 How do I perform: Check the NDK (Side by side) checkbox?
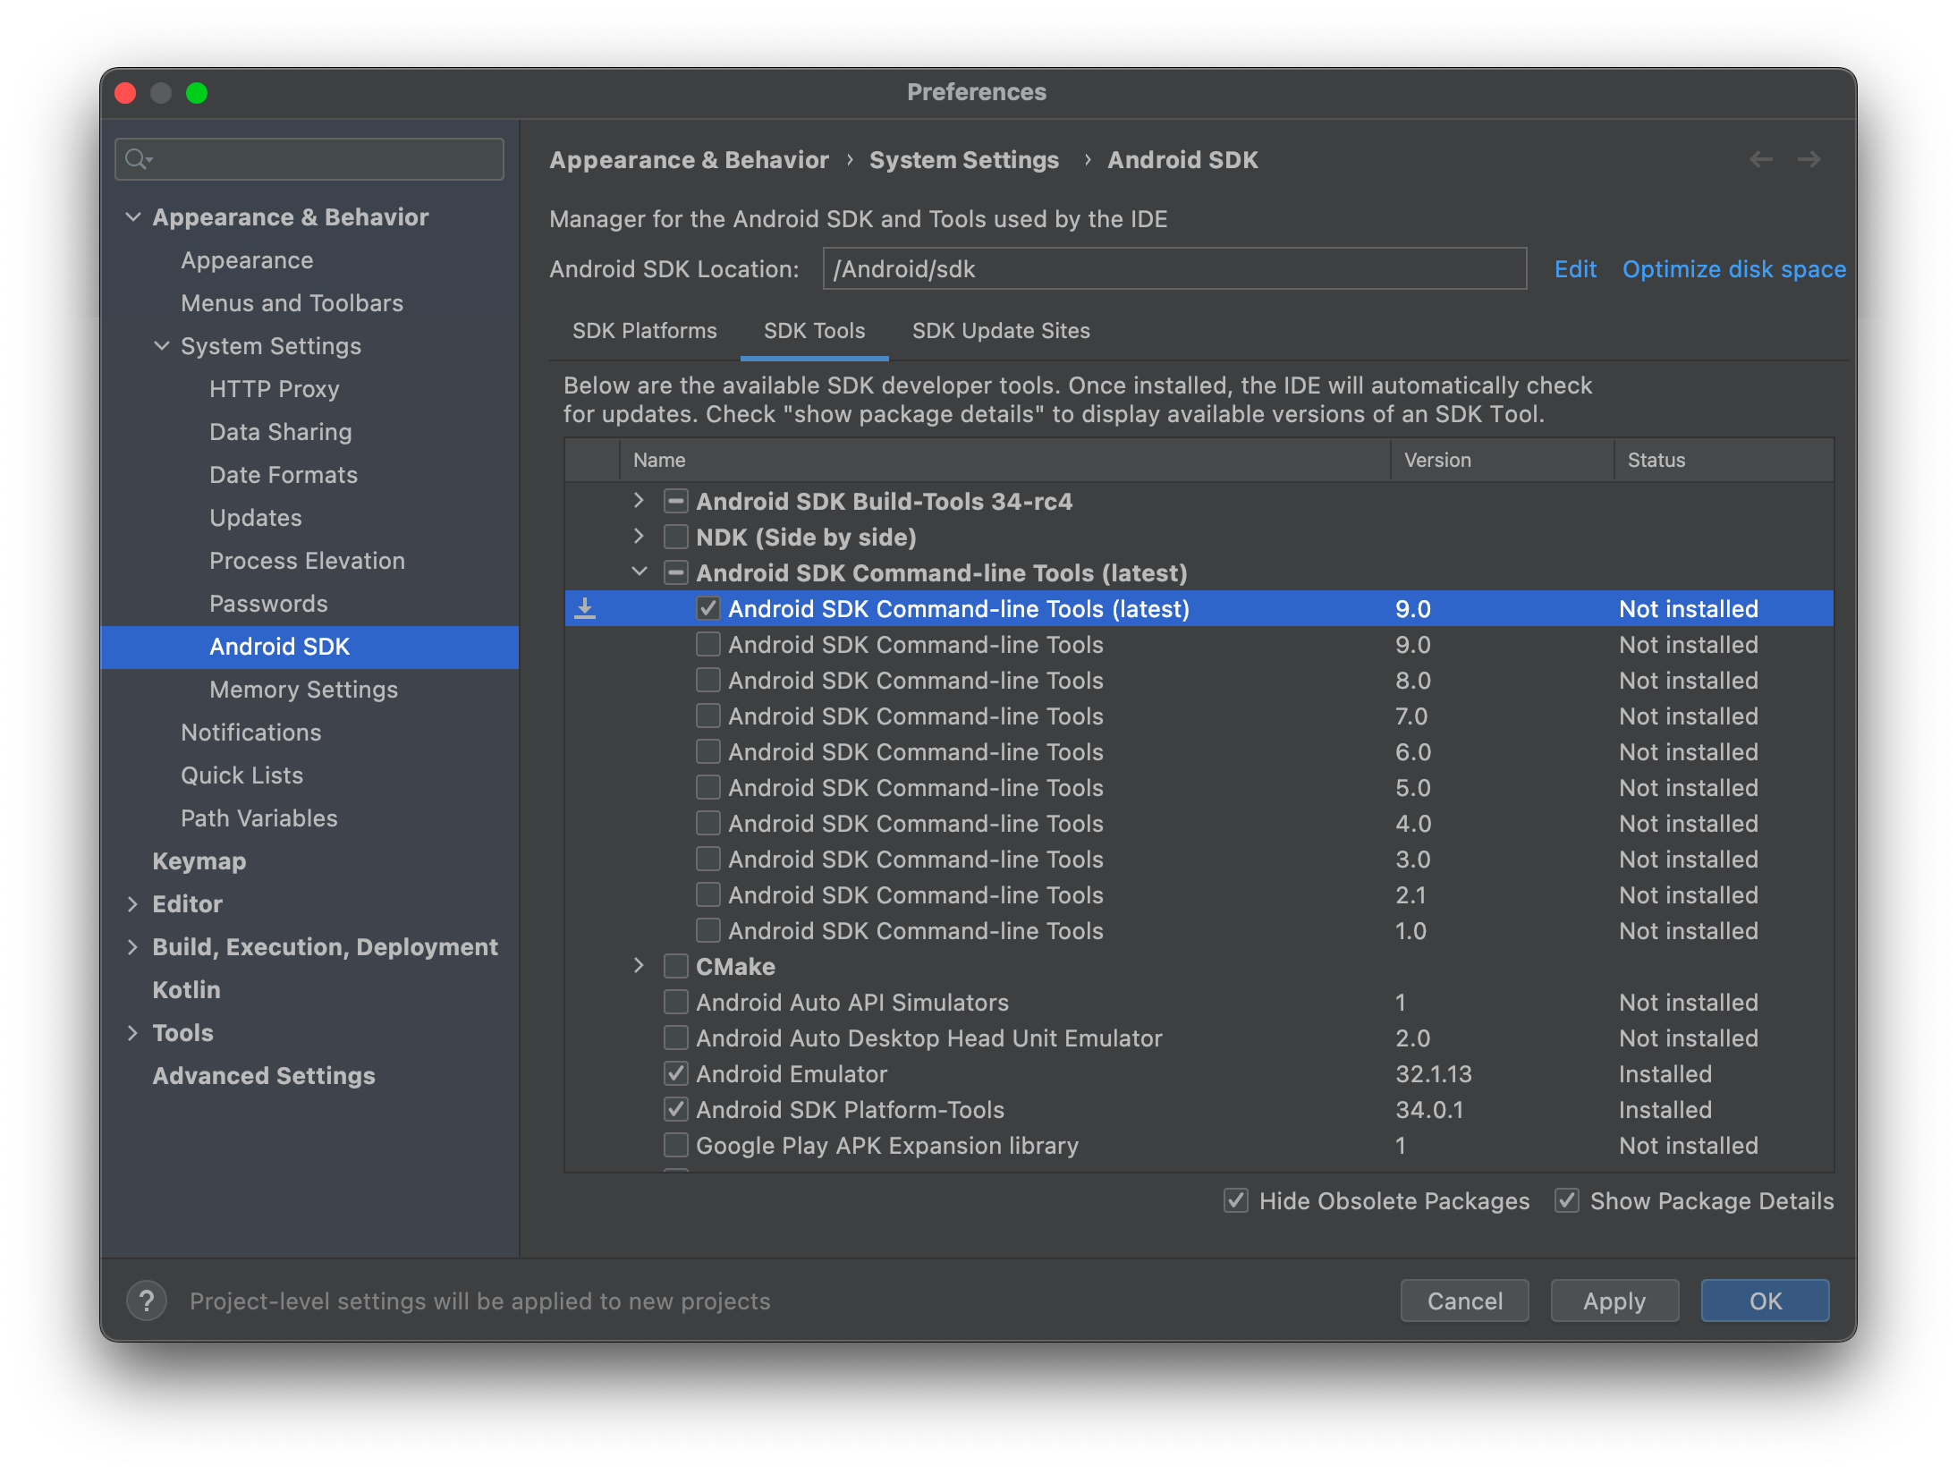click(x=675, y=537)
